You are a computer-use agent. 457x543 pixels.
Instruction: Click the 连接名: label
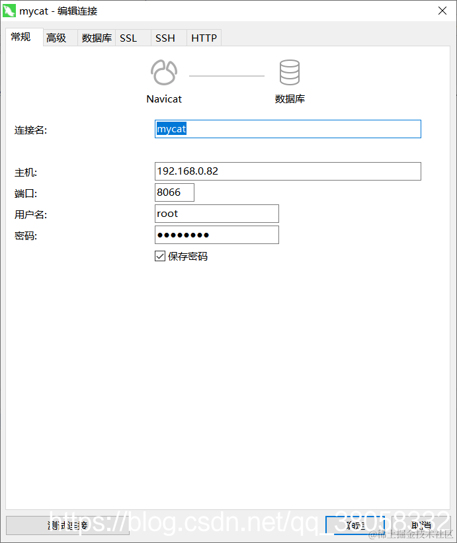tap(30, 130)
